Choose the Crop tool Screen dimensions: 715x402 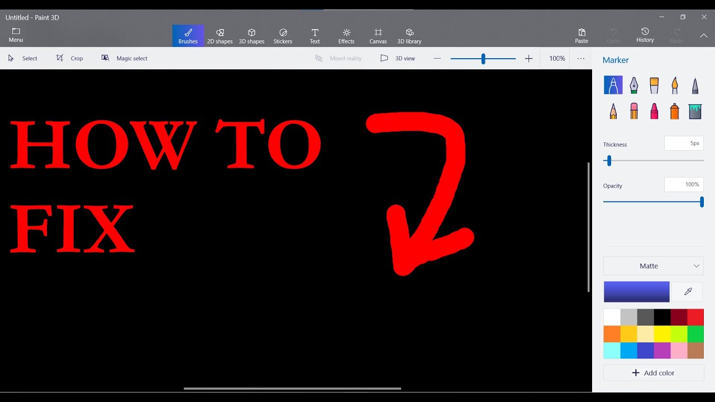pos(69,58)
